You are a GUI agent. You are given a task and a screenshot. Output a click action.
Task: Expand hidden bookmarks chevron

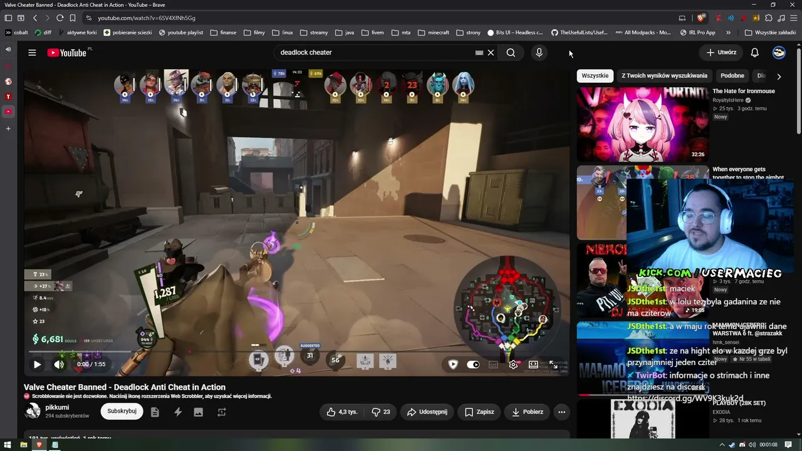click(728, 33)
